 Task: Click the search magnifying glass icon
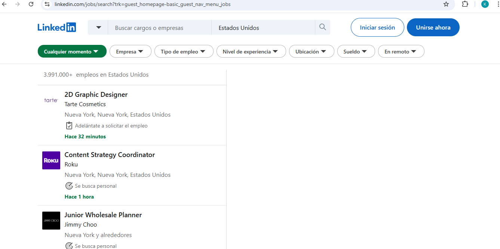click(x=322, y=27)
